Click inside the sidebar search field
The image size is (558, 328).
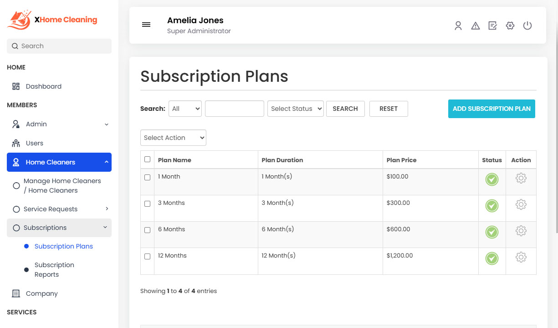click(59, 46)
